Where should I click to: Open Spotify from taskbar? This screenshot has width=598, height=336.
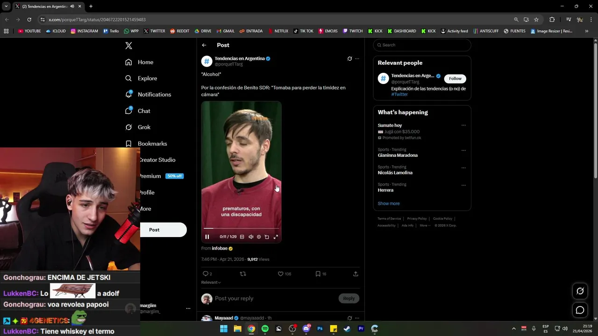click(265, 329)
